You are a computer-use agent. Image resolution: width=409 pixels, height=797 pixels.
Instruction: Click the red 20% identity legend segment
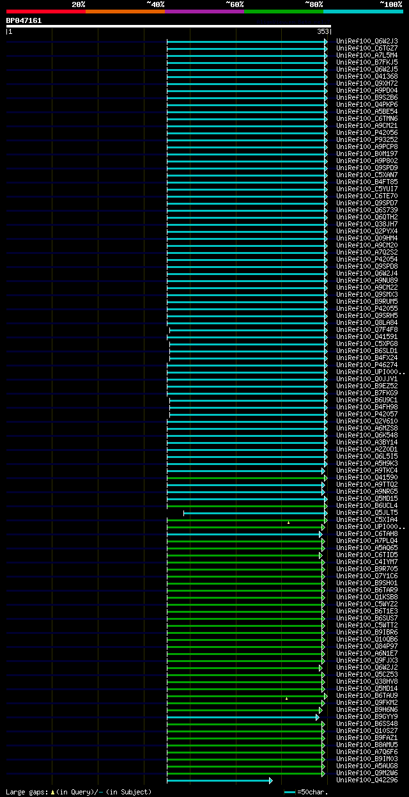(46, 11)
